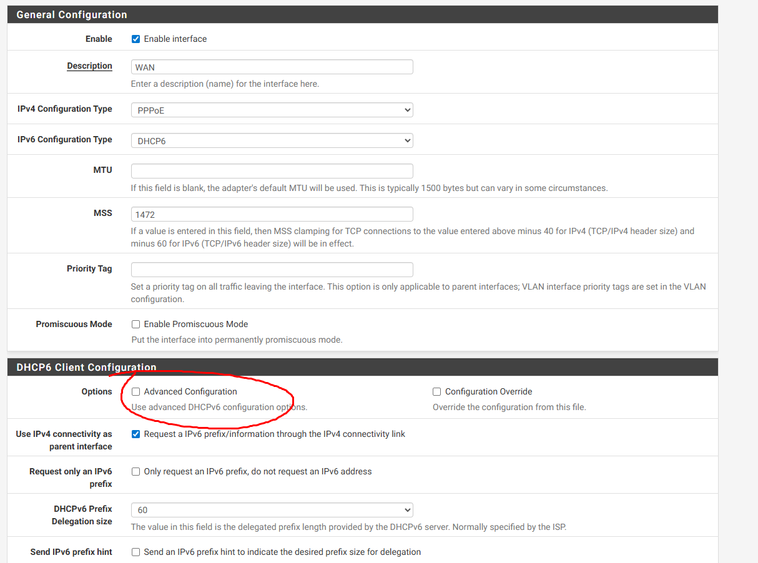This screenshot has height=563, width=758.
Task: Click the delegated prefix length help text
Action: pyautogui.click(x=348, y=527)
